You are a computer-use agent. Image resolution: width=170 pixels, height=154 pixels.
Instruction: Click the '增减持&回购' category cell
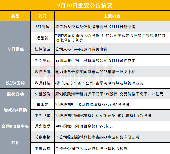point(15,110)
